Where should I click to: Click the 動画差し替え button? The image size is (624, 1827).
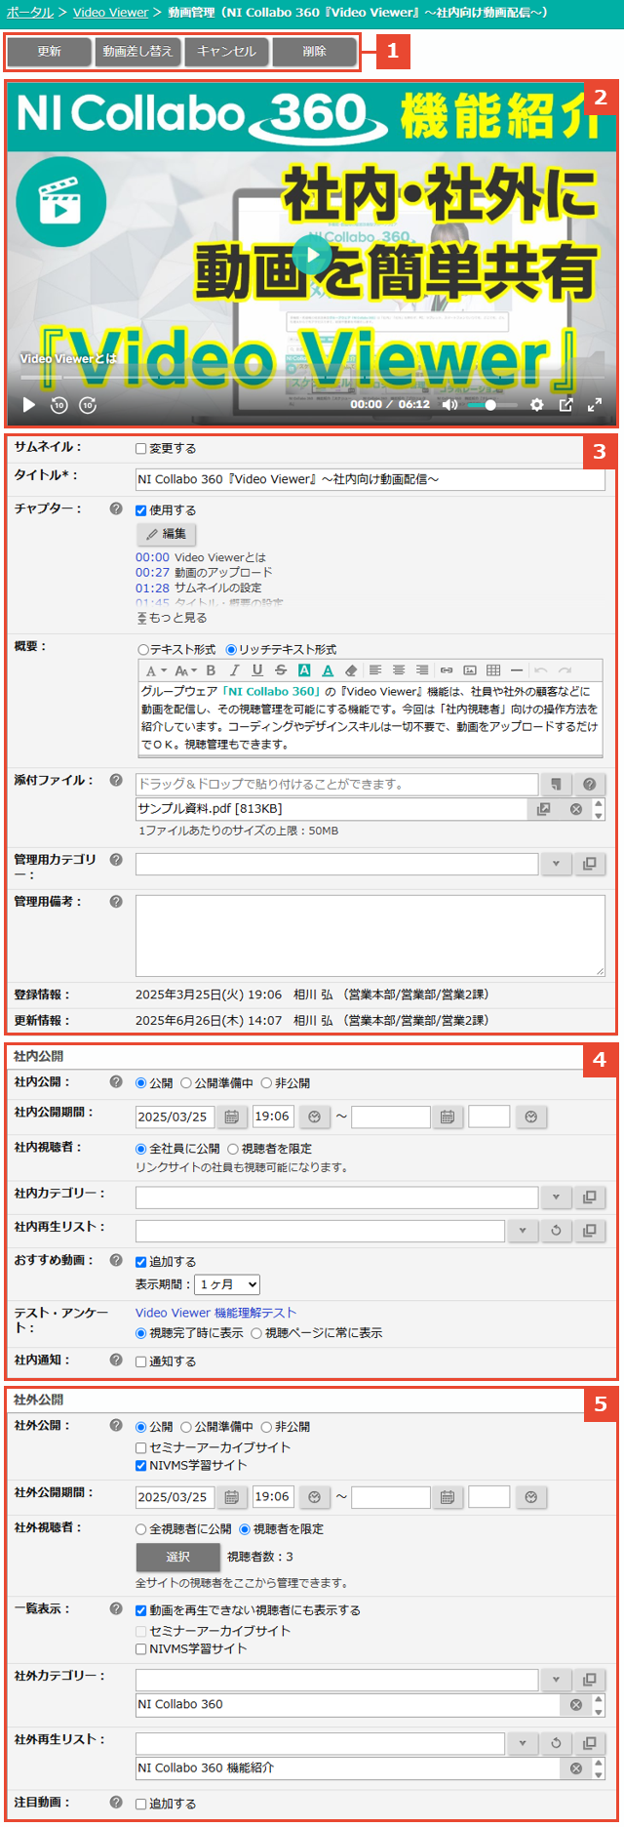137,52
